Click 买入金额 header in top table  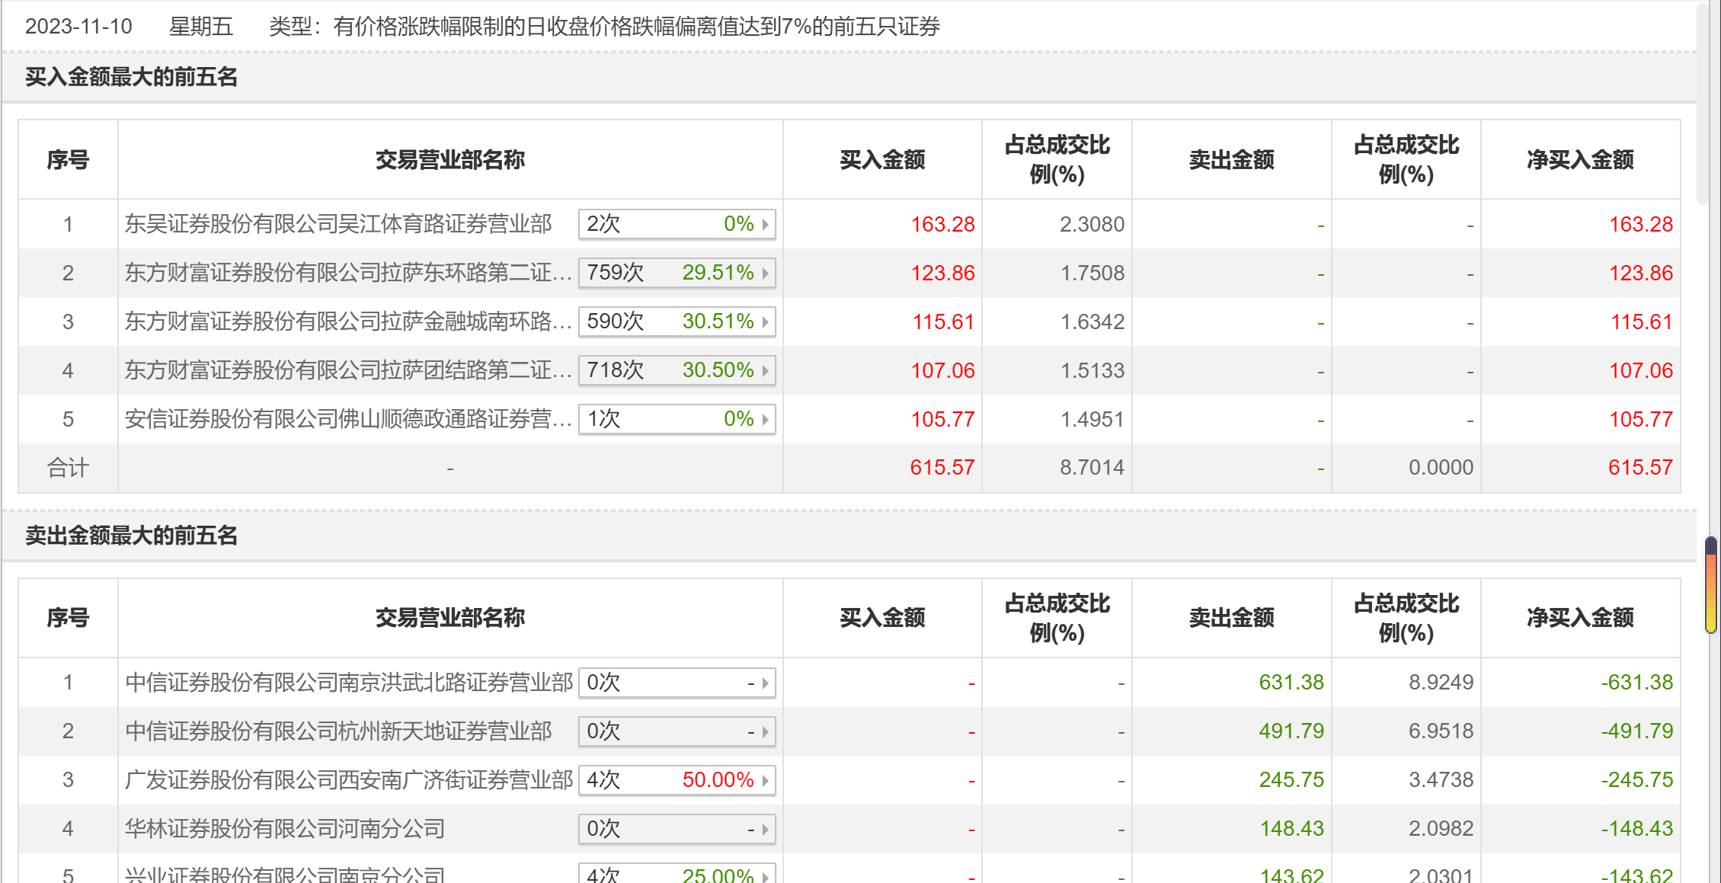[x=882, y=160]
